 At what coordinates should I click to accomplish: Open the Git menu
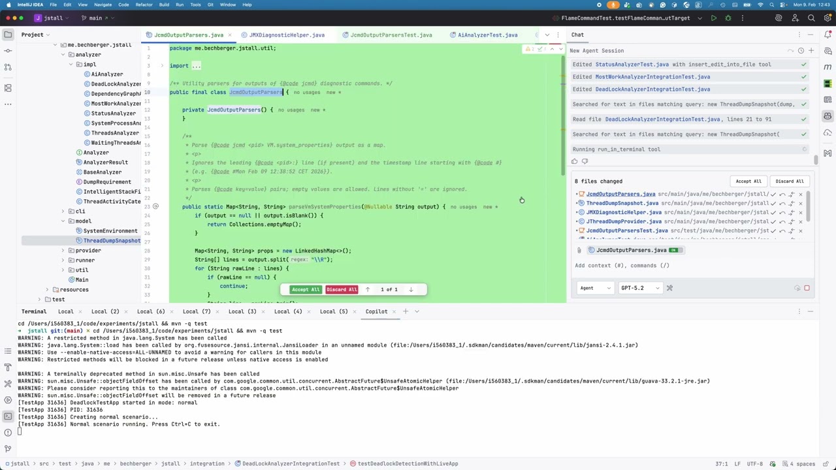point(210,5)
